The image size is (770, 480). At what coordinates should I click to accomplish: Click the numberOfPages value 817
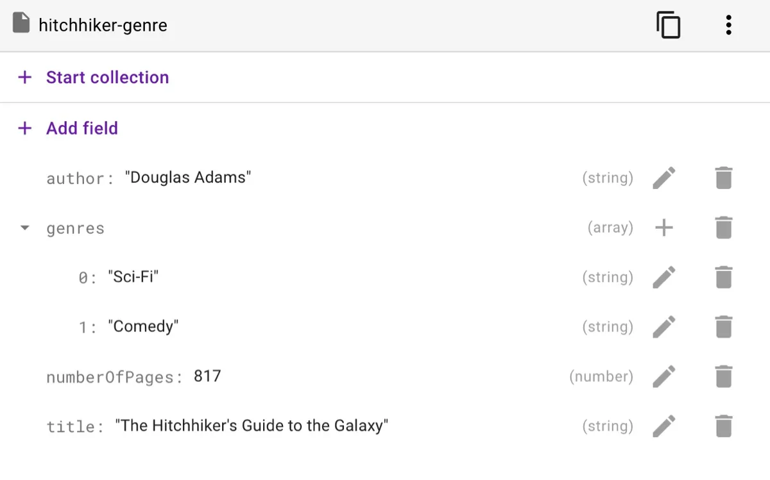point(207,376)
